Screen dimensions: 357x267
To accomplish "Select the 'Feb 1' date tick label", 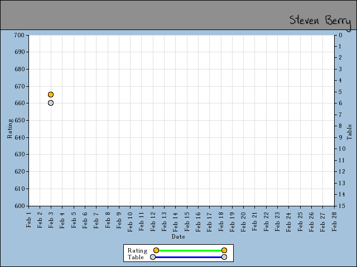I will [x=28, y=220].
